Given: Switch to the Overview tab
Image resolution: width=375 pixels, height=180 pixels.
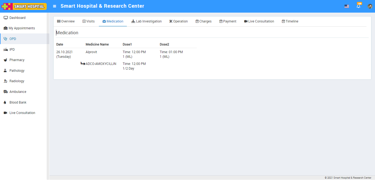Looking at the screenshot, I should click(66, 21).
